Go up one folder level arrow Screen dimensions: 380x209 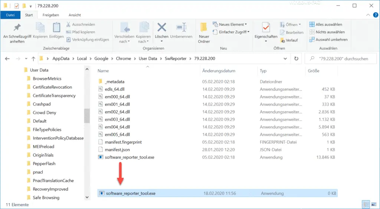click(x=33, y=58)
